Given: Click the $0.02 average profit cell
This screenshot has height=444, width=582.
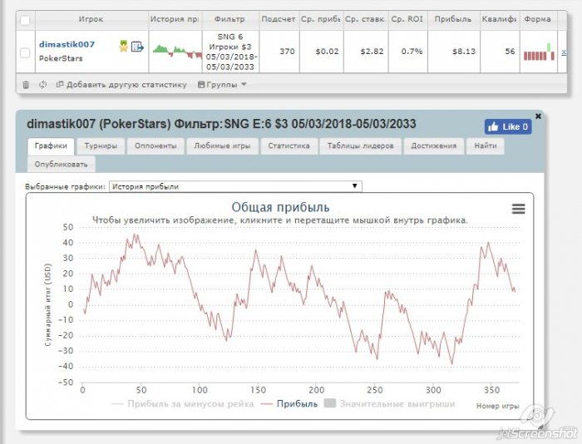Looking at the screenshot, I should (327, 52).
